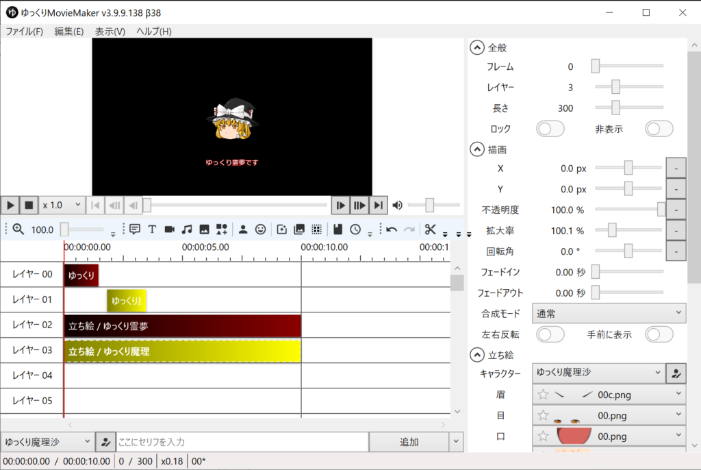701x470 pixels.
Task: Click the 拡大率 animation button
Action: (676, 230)
